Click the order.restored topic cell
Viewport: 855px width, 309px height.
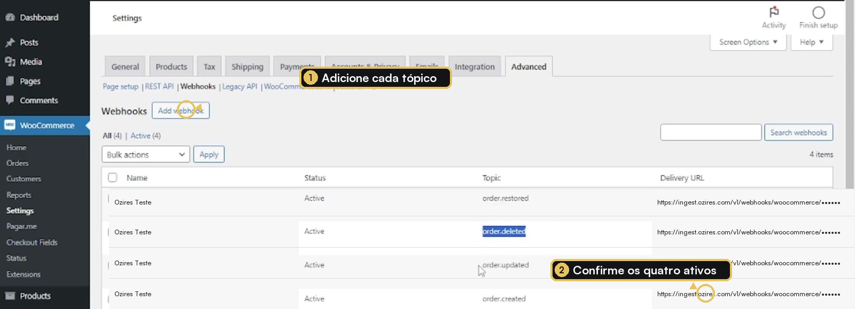tap(506, 198)
